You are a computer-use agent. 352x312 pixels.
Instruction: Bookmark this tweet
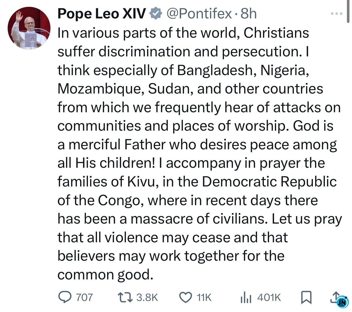click(306, 297)
